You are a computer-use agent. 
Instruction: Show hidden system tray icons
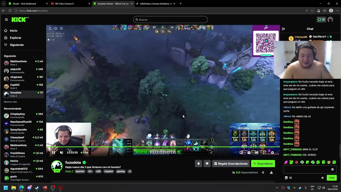(277, 188)
